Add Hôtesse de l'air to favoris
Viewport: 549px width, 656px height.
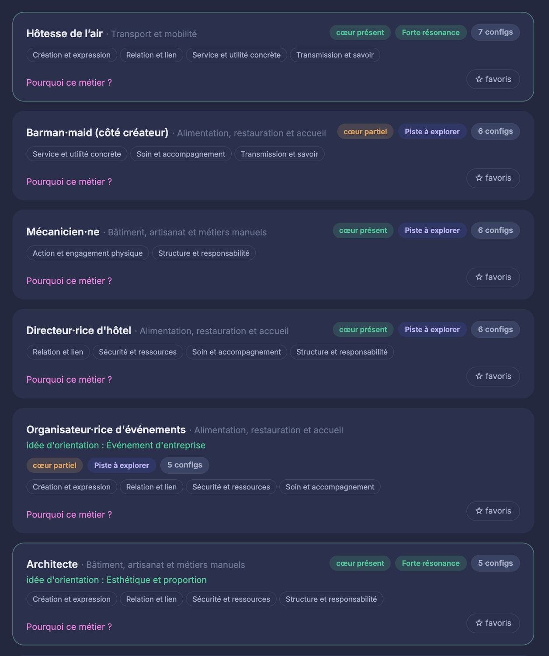[x=493, y=79]
